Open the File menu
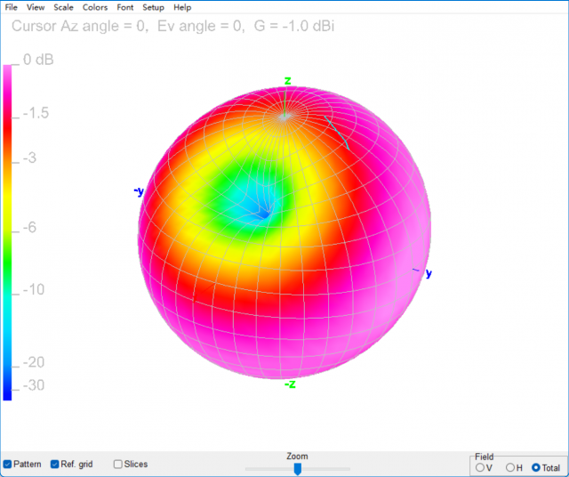This screenshot has width=569, height=477. [12, 7]
